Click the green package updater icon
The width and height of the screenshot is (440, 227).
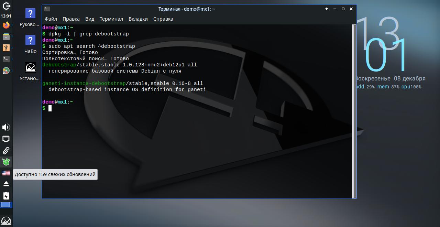(x=6, y=162)
